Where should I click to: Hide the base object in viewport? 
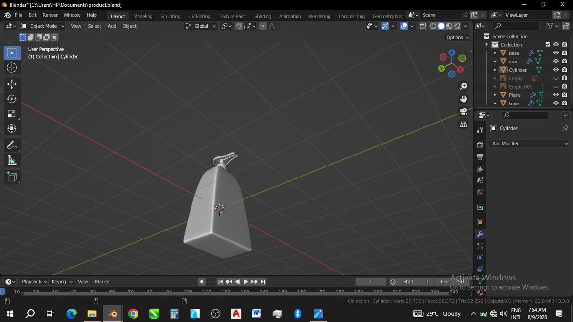click(556, 53)
